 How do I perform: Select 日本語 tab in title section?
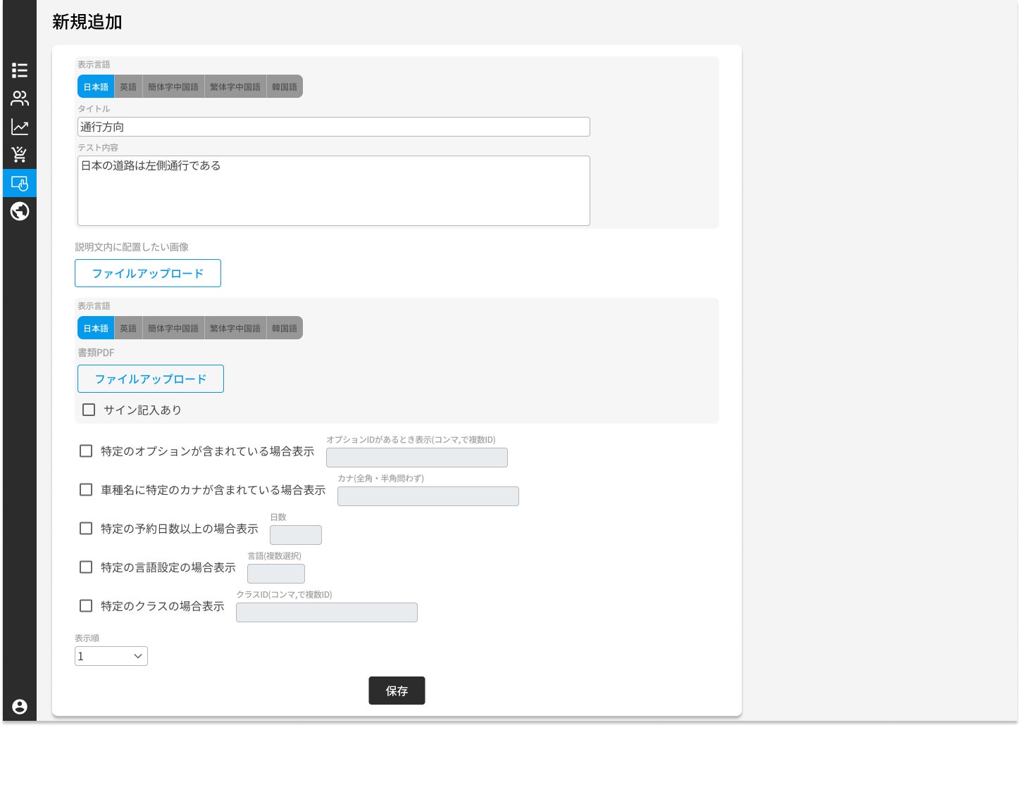(96, 87)
